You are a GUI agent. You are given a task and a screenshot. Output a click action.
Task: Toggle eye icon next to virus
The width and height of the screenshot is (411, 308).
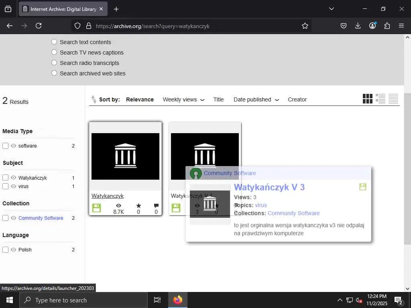click(13, 186)
